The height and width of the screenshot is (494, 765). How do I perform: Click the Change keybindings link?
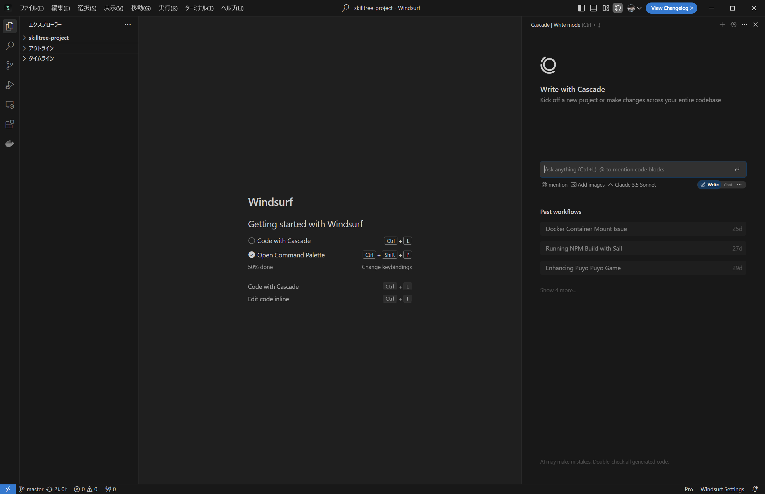tap(387, 267)
